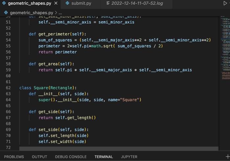Click the log file icon on 2022-12-14 tab
Screen dimensions: 230x161
[108, 3]
